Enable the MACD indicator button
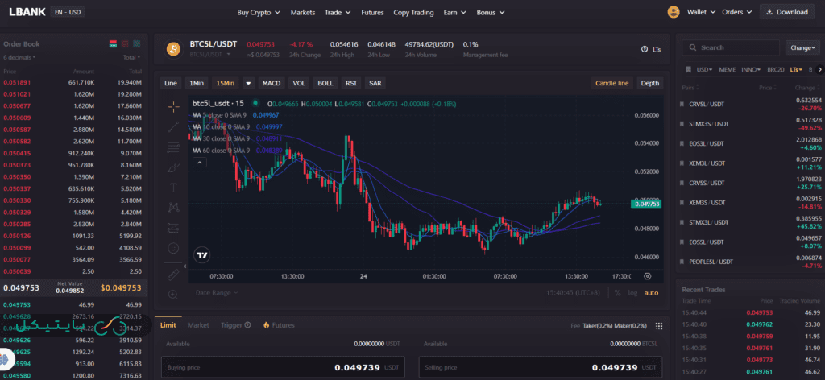Image resolution: width=825 pixels, height=380 pixels. pyautogui.click(x=272, y=83)
